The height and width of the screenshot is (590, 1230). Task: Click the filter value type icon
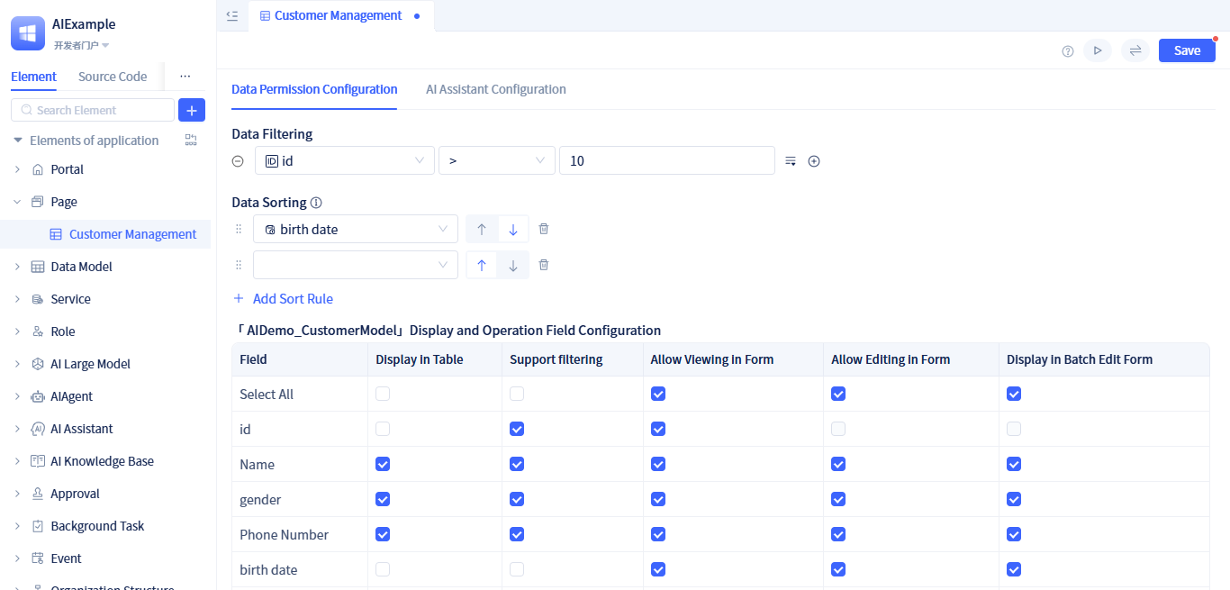pos(791,161)
